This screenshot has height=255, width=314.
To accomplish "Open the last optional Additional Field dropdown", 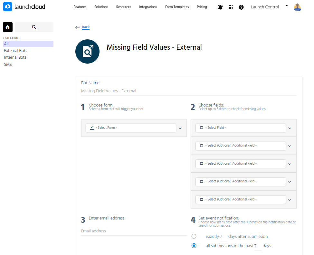I will [x=241, y=199].
